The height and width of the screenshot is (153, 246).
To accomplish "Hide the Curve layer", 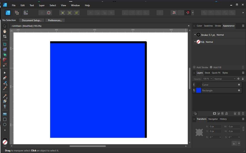I will click(x=239, y=84).
